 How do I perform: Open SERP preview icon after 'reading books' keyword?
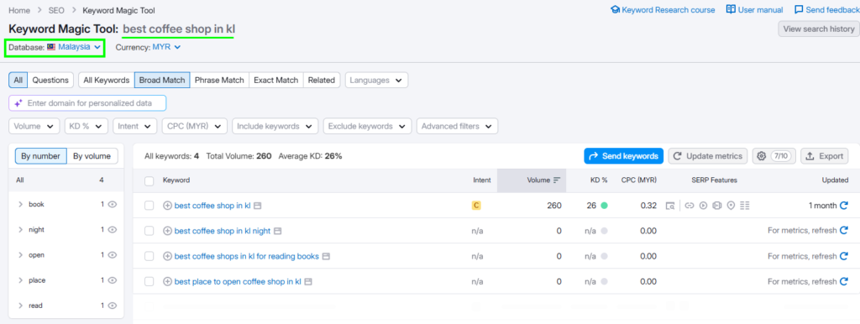[326, 256]
